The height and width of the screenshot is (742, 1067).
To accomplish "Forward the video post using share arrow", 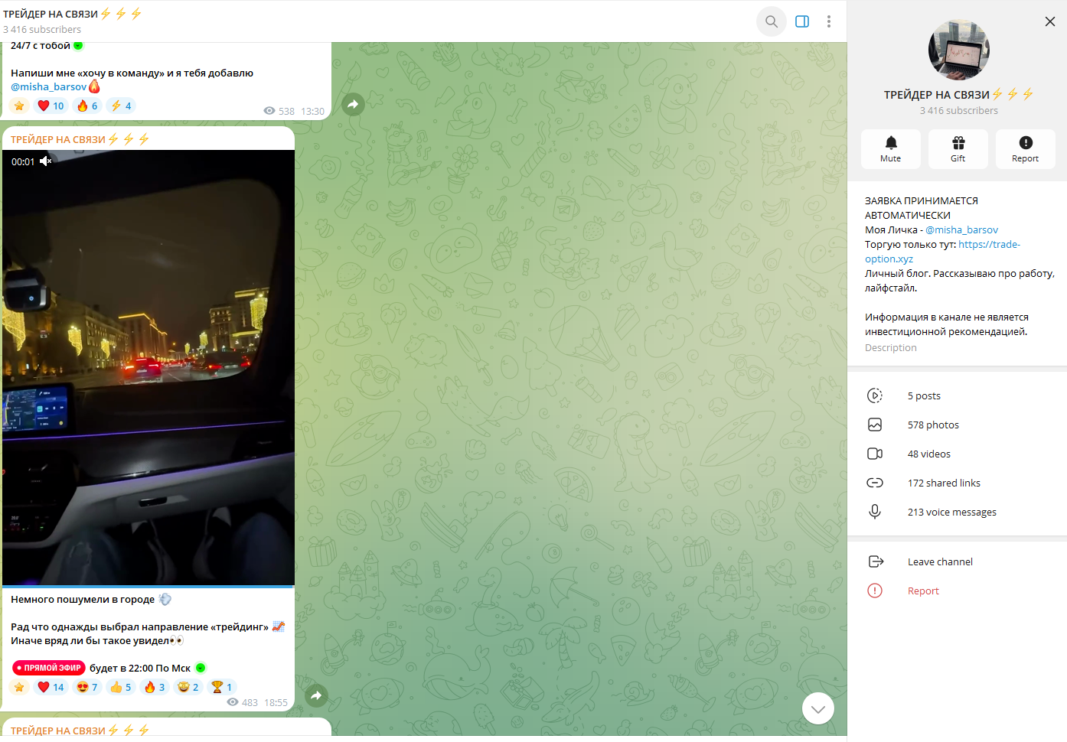I will click(x=316, y=695).
